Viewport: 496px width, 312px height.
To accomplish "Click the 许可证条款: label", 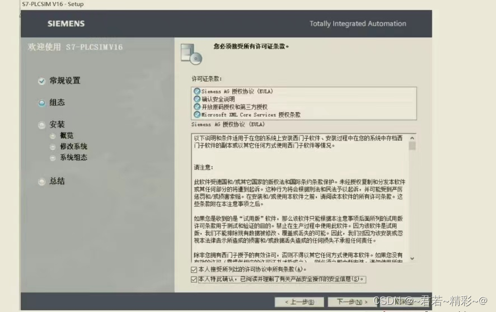I will 207,79.
